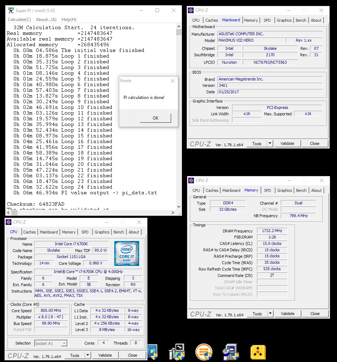Switch to Caches tab in Mainboard window

pyautogui.click(x=212, y=20)
